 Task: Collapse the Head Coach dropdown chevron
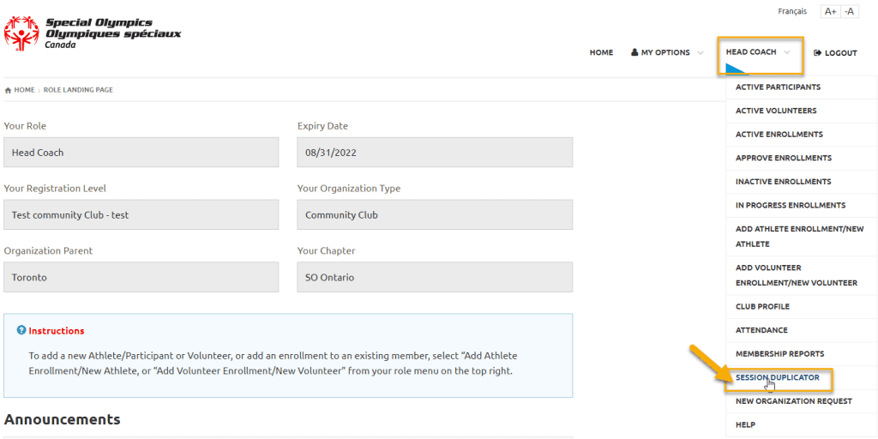coord(787,52)
